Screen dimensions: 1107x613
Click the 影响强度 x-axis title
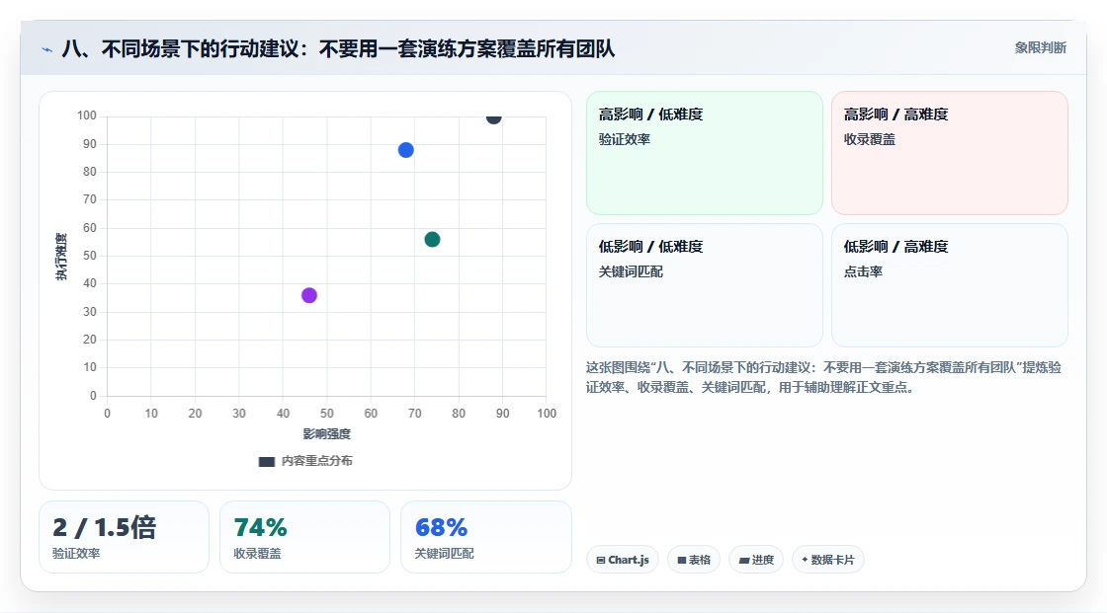click(327, 433)
